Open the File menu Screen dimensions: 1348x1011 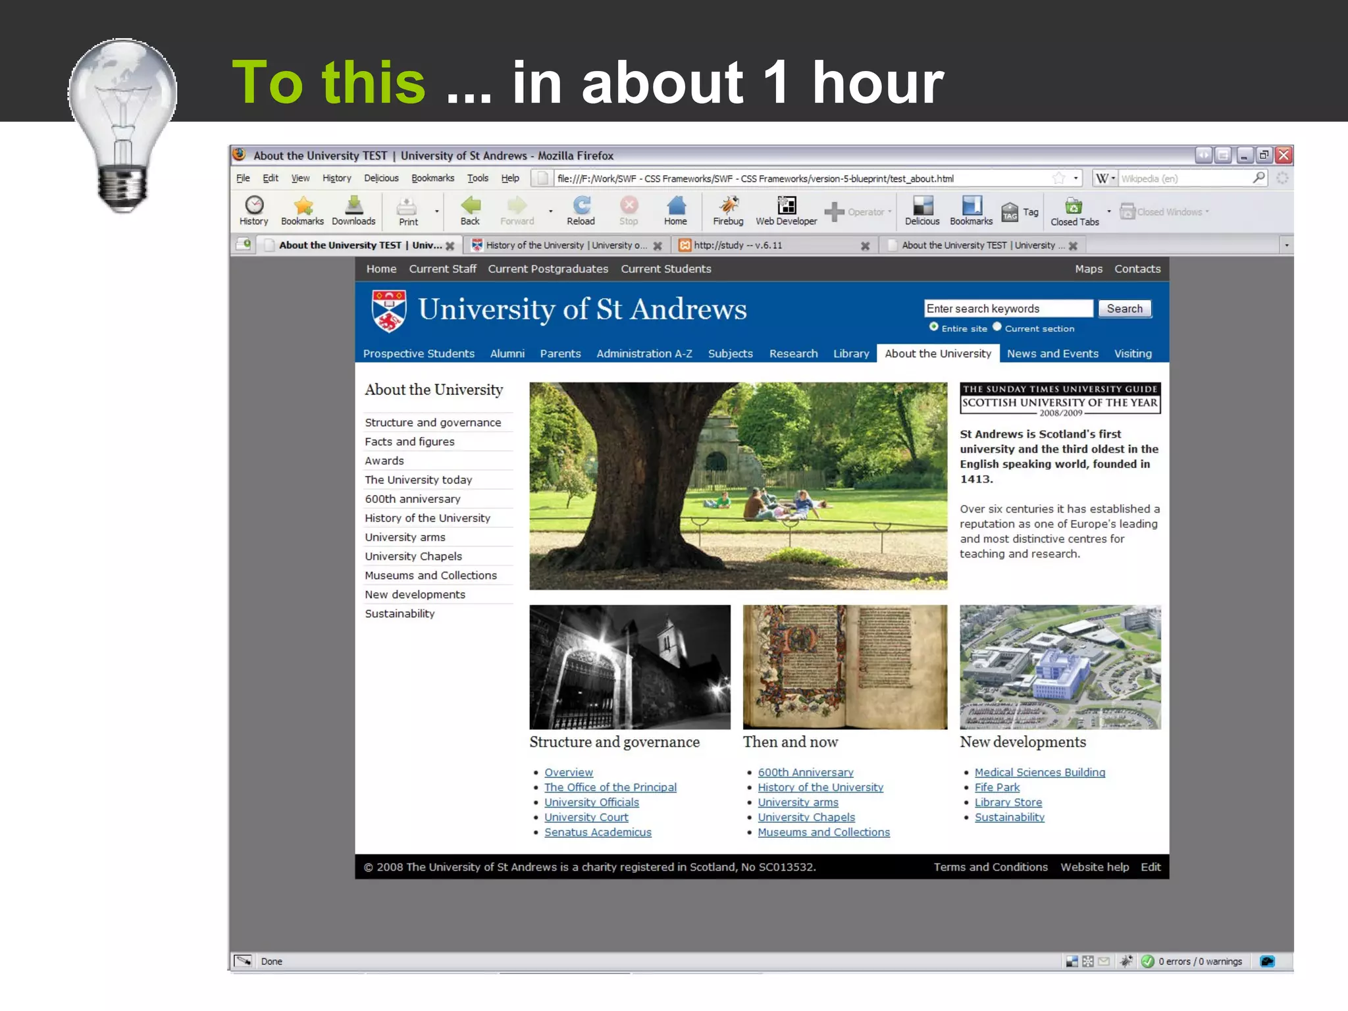click(x=243, y=178)
